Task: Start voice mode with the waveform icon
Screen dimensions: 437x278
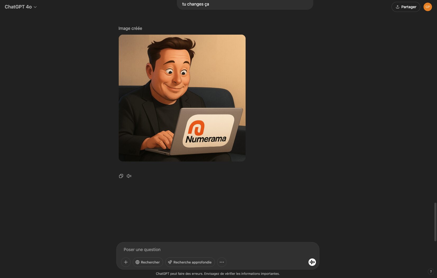Action: point(312,262)
